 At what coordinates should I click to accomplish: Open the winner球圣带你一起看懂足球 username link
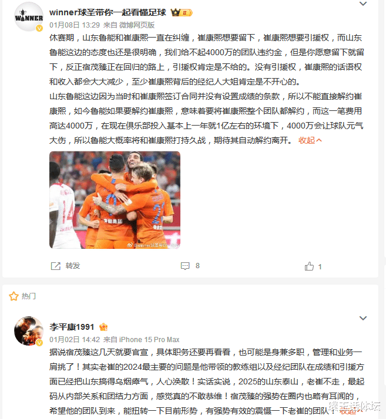[108, 12]
